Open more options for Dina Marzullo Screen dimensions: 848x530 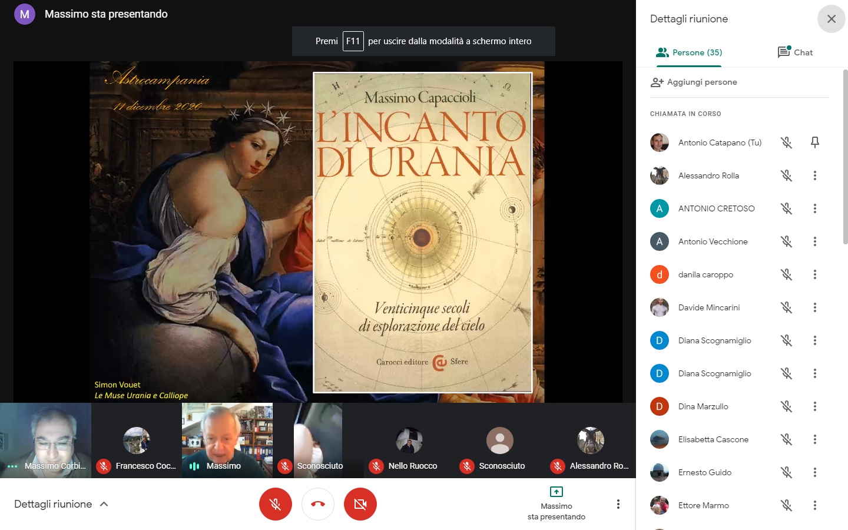[x=815, y=406]
